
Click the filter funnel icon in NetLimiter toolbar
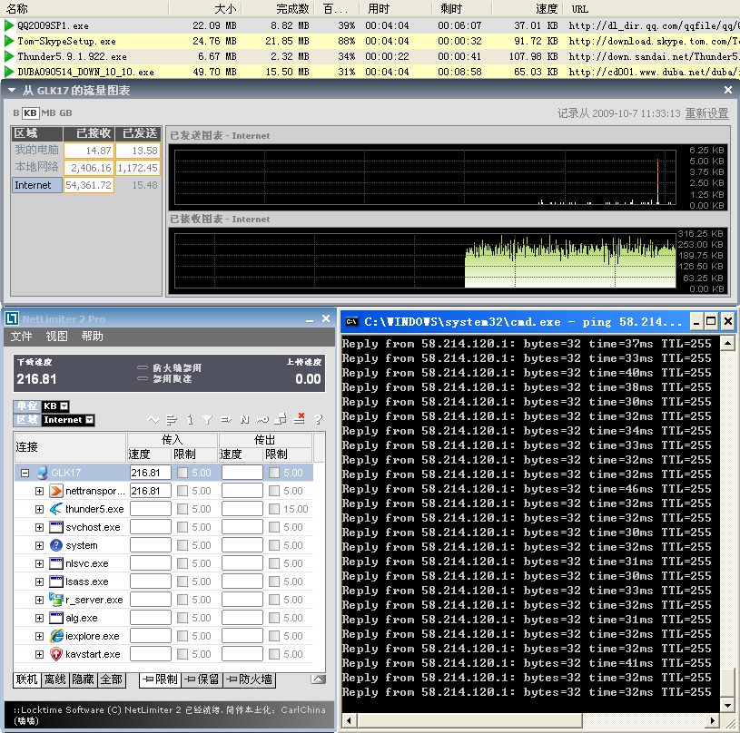(207, 419)
